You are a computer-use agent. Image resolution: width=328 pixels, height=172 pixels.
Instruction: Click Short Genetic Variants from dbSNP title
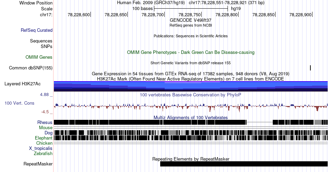191,63
